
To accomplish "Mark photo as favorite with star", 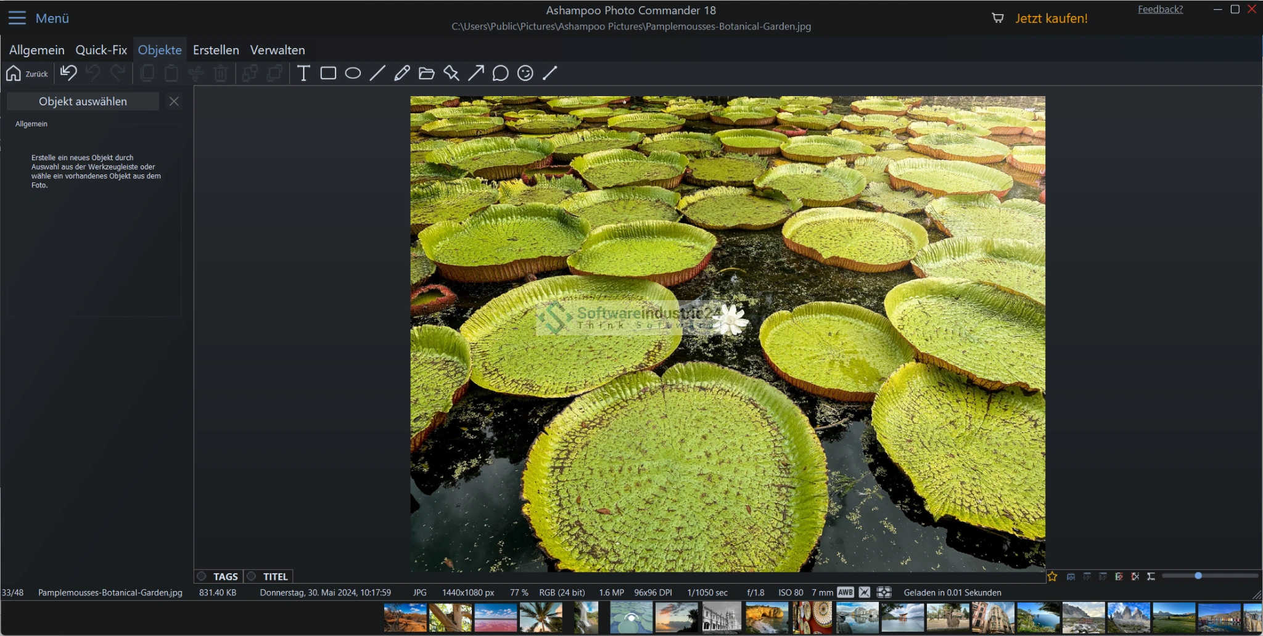I will pos(1052,576).
